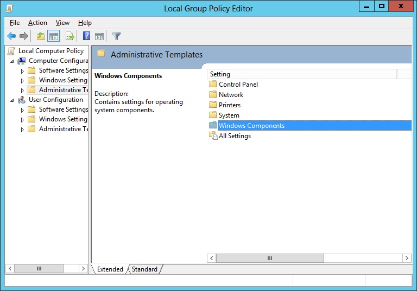Image resolution: width=417 pixels, height=291 pixels.
Task: Select Software Settings under Computer Configuration
Action: click(x=64, y=70)
